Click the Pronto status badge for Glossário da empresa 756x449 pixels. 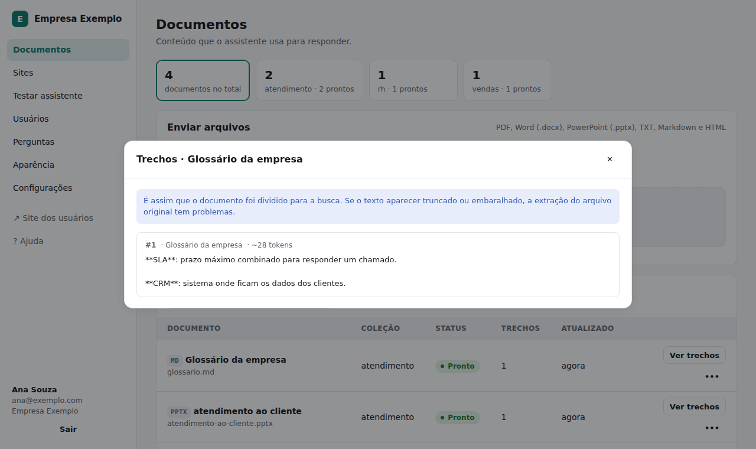pyautogui.click(x=458, y=366)
